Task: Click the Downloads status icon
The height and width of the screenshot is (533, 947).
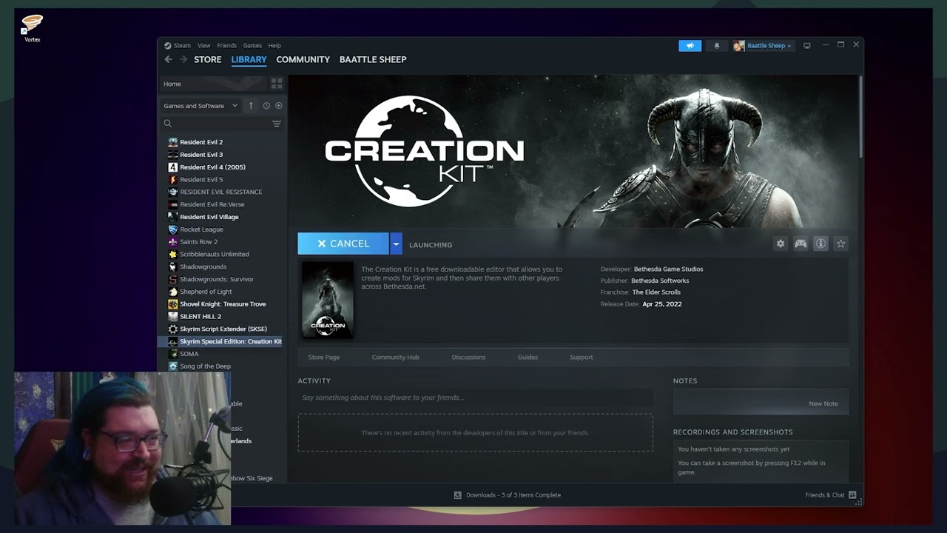Action: (x=457, y=495)
